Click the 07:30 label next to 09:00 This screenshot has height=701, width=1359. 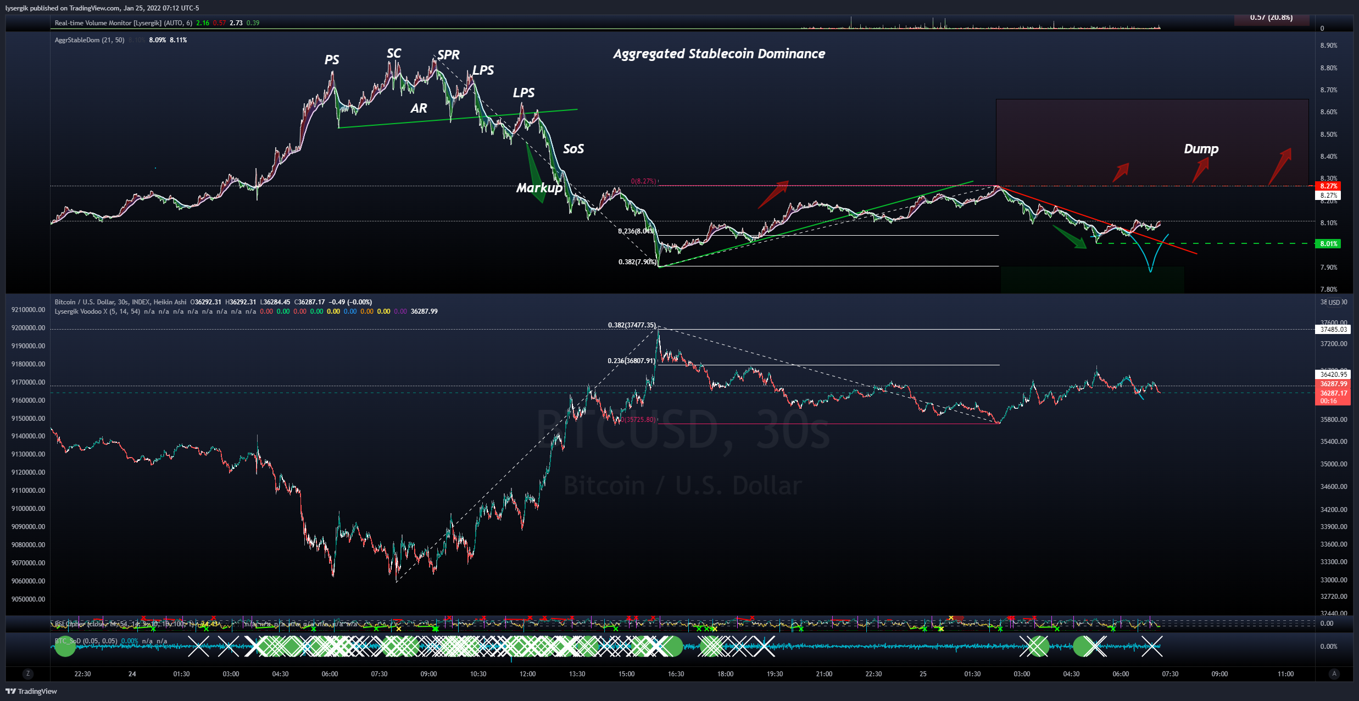pos(1170,674)
